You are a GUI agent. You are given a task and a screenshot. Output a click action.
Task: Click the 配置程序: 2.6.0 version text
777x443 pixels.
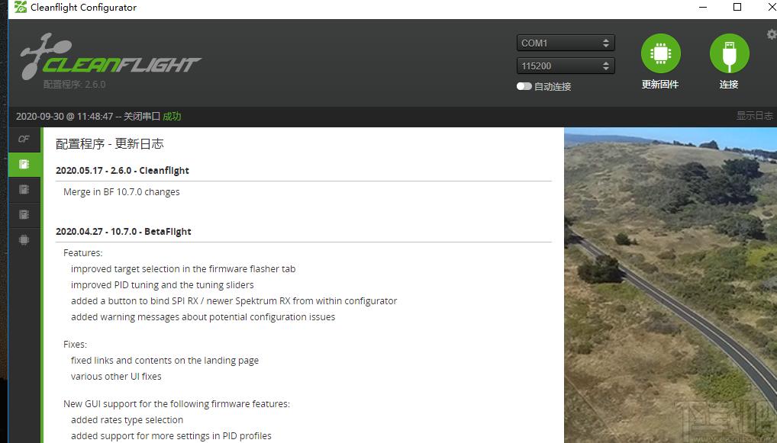pyautogui.click(x=74, y=84)
